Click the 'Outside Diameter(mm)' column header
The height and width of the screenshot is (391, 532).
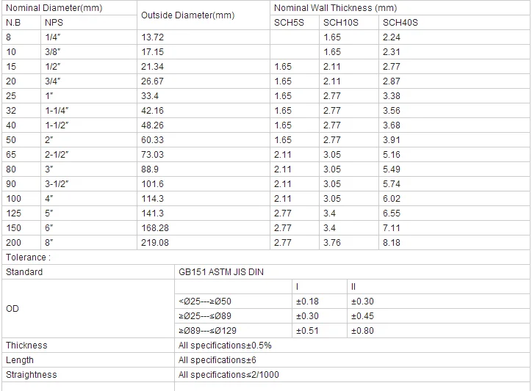[x=204, y=15]
